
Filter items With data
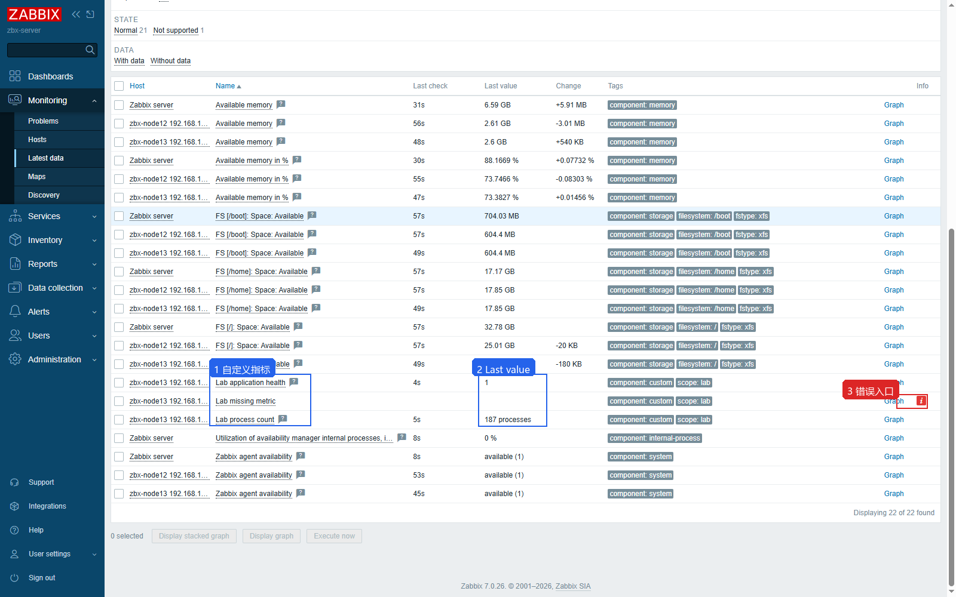[129, 61]
